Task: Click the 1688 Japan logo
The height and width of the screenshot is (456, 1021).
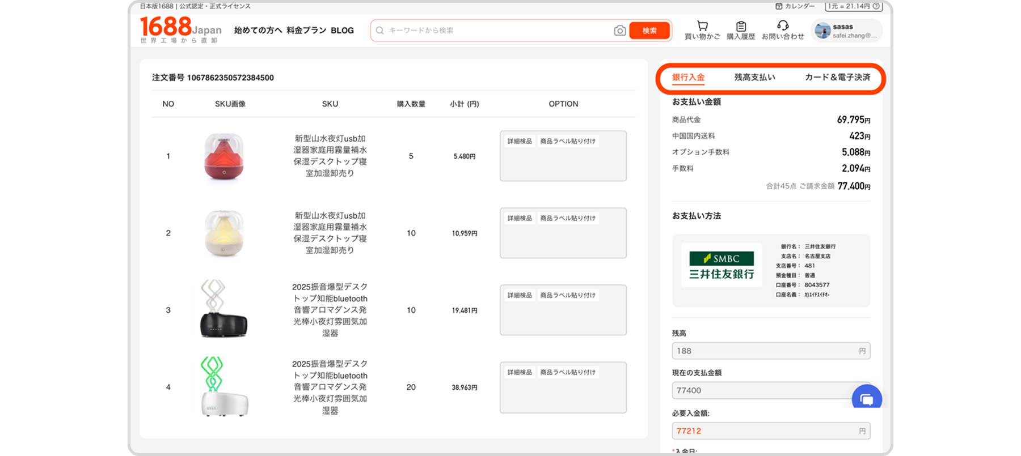Action: click(x=180, y=29)
